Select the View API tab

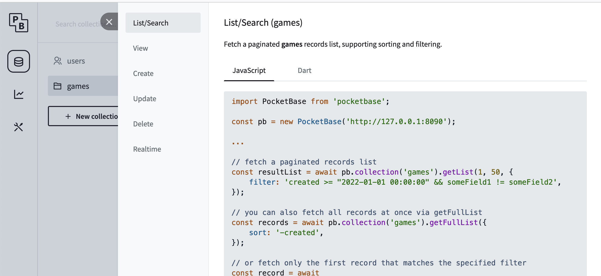[x=163, y=48]
